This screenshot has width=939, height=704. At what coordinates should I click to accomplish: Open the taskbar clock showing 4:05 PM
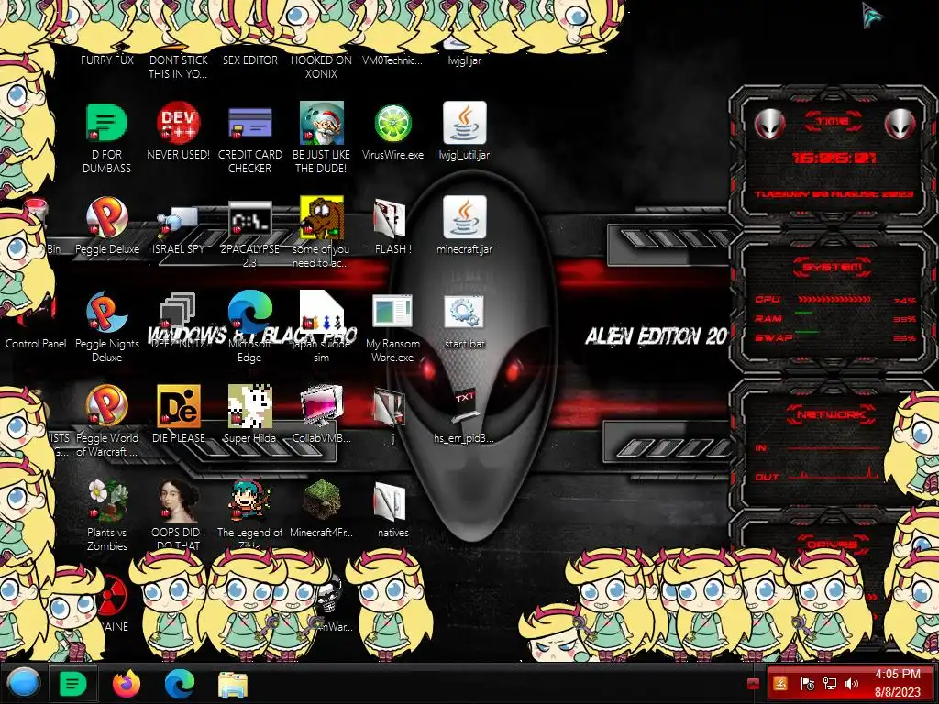tap(898, 683)
